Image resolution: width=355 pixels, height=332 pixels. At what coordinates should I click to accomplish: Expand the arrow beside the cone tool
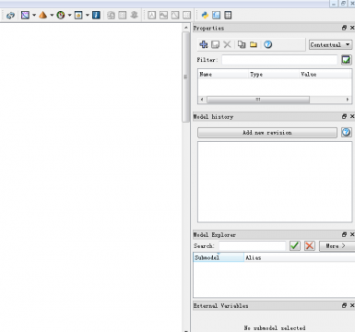coord(52,15)
